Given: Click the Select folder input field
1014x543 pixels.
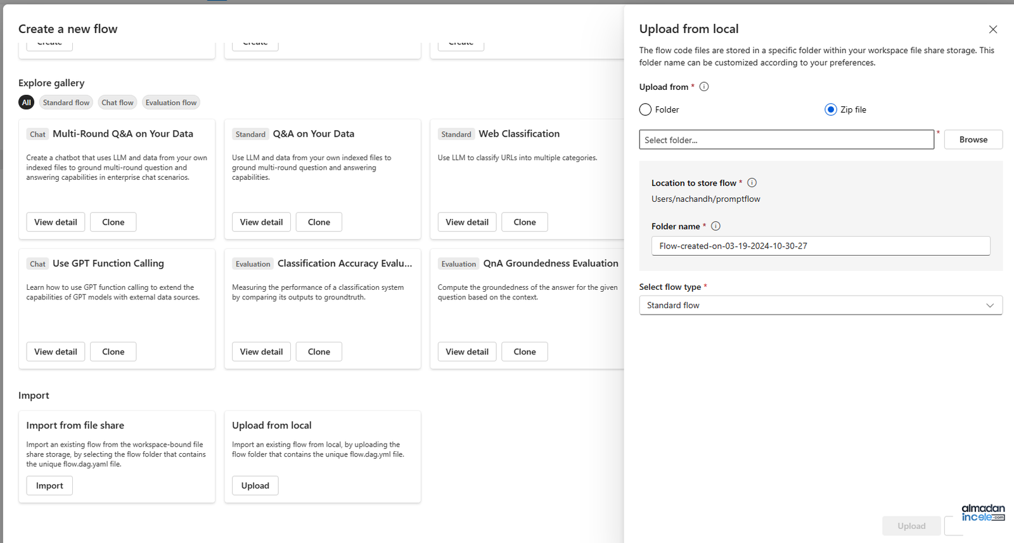Looking at the screenshot, I should 786,140.
